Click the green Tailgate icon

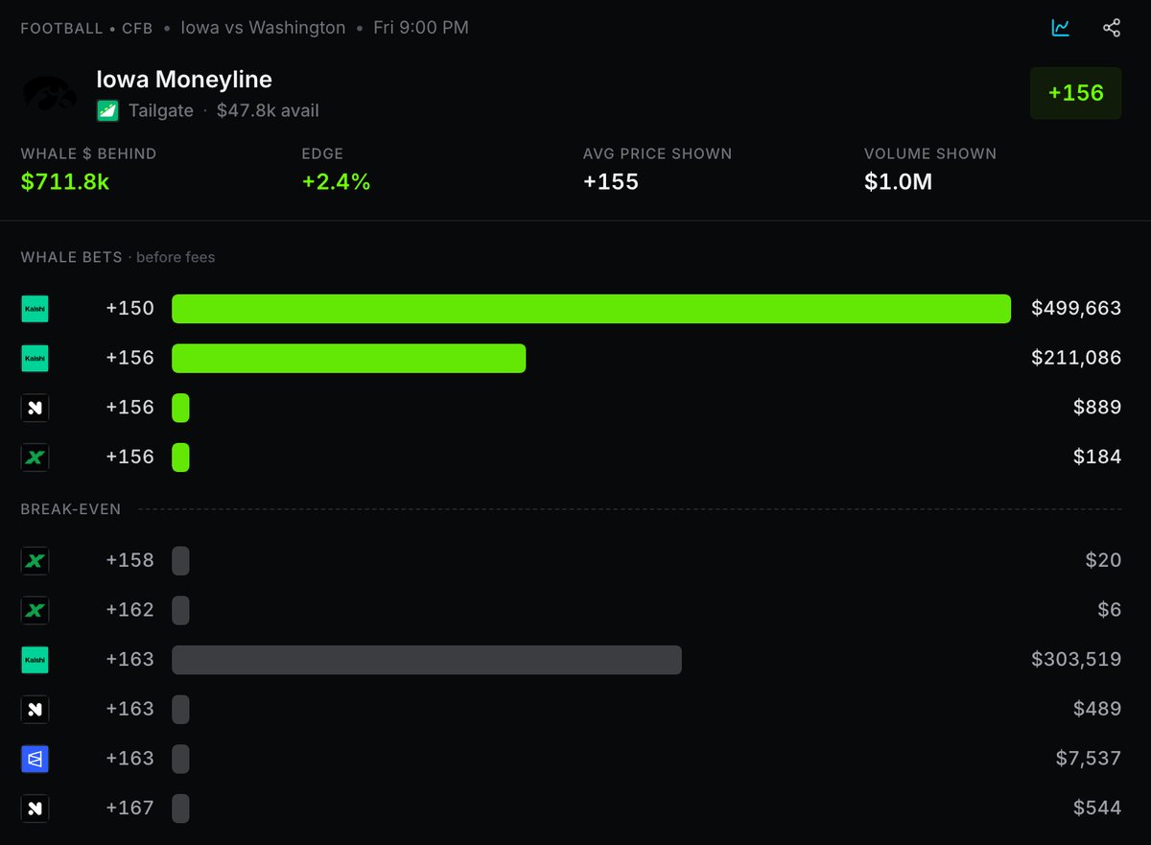pos(107,110)
